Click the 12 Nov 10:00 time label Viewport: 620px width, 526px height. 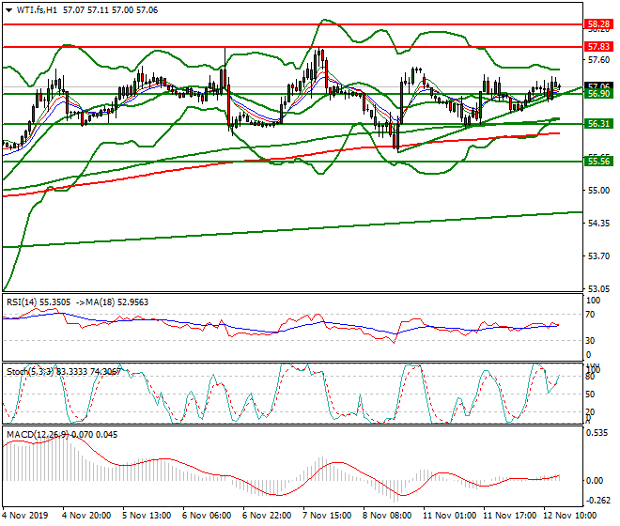(x=570, y=516)
